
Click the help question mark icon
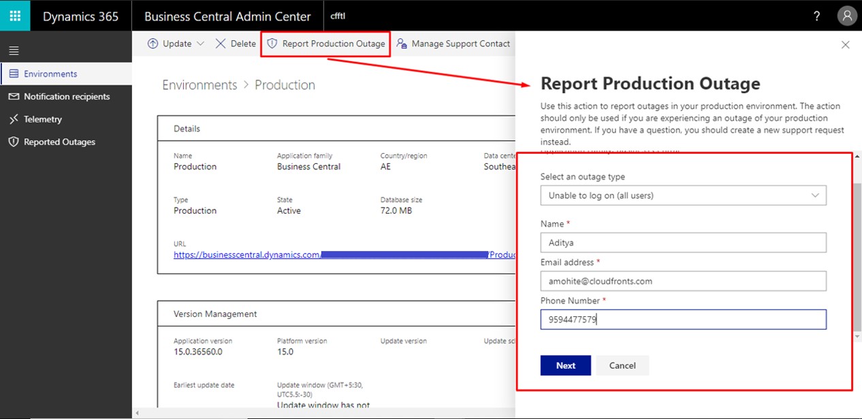817,16
